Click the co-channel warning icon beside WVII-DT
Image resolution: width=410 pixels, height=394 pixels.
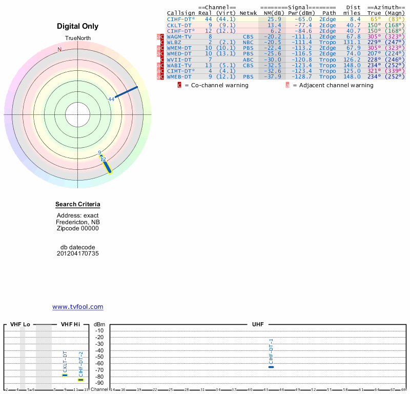click(x=162, y=60)
